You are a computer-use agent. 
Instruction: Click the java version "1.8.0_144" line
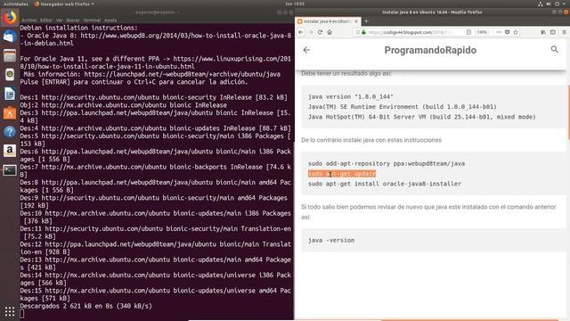pos(351,96)
